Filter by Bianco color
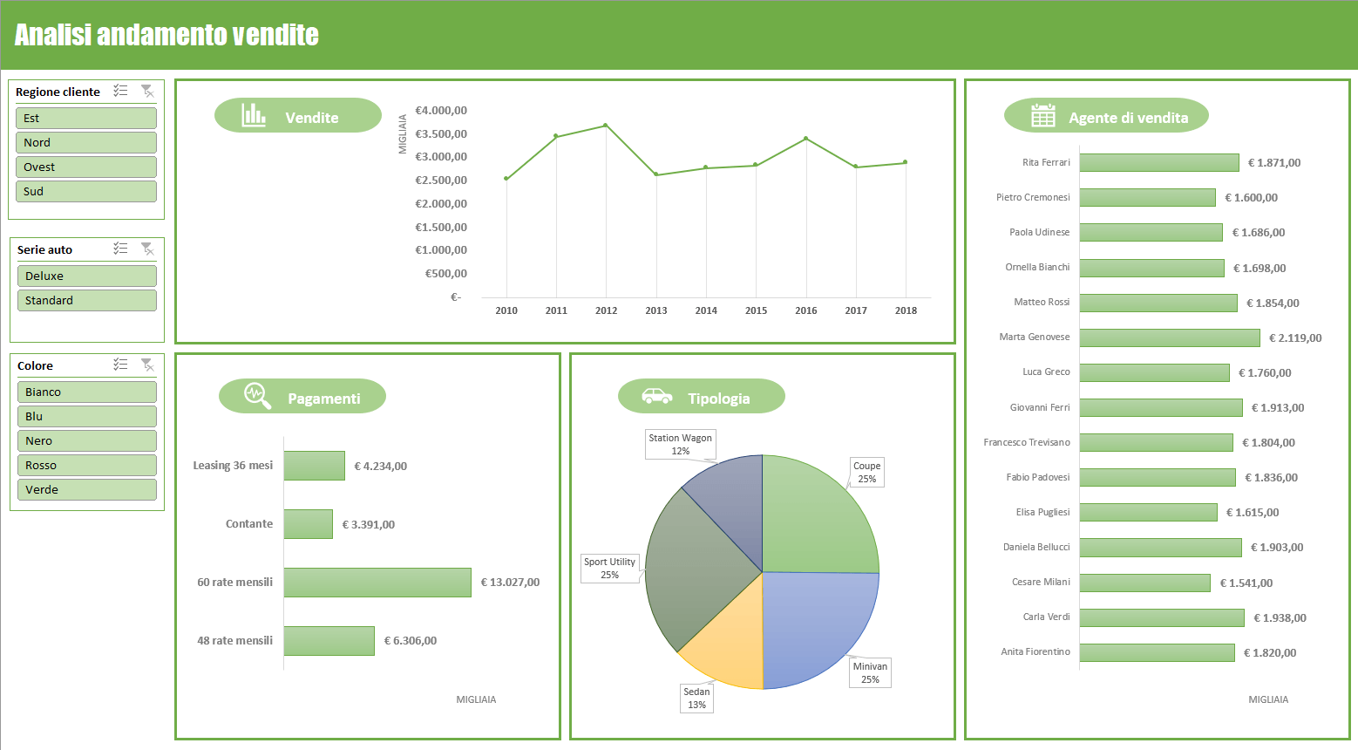The image size is (1358, 750). [86, 392]
